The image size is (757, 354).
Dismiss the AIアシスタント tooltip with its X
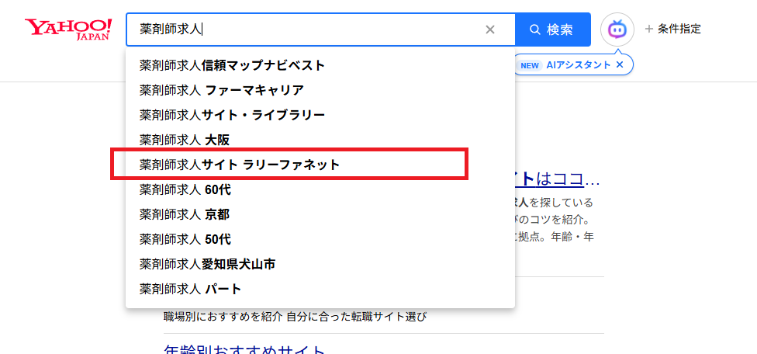point(620,64)
